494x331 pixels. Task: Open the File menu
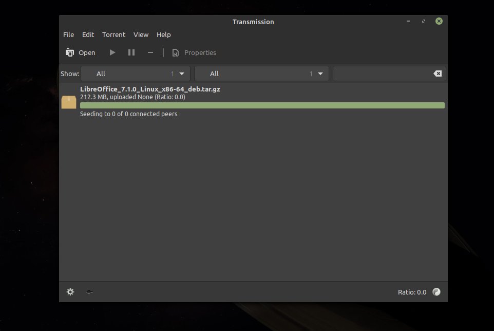coord(68,34)
